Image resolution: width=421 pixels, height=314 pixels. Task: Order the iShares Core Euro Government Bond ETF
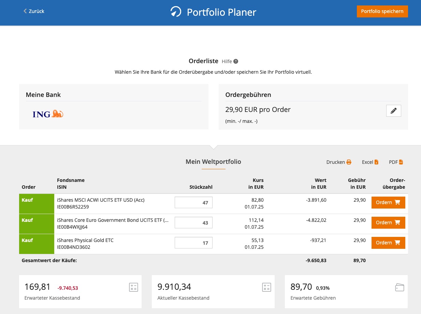[388, 223]
